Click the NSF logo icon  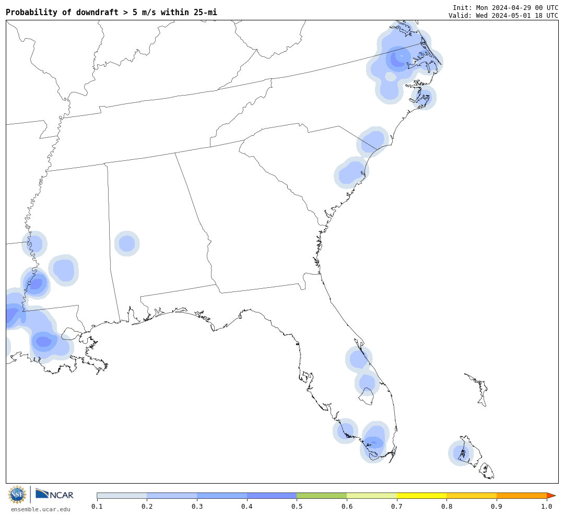(17, 495)
